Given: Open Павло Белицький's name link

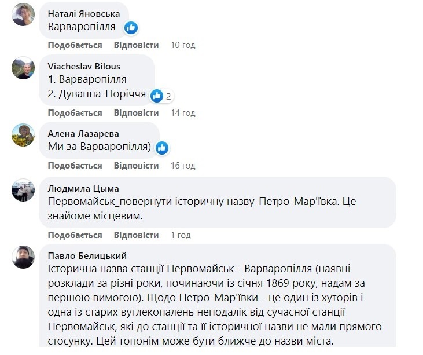Looking at the screenshot, I should [87, 255].
